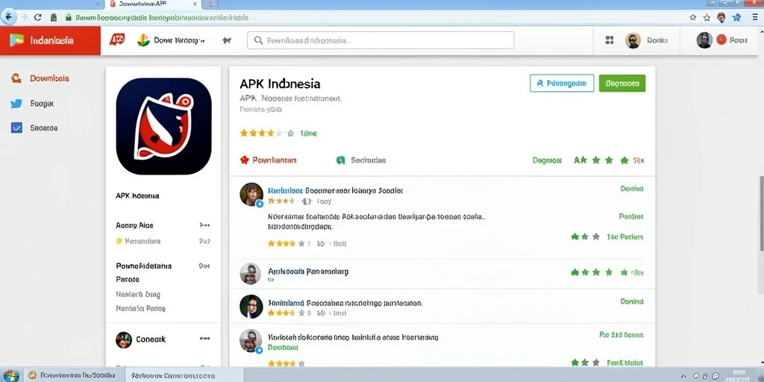The height and width of the screenshot is (382, 764).
Task: Click the yellow star rating below the app title
Action: point(261,133)
